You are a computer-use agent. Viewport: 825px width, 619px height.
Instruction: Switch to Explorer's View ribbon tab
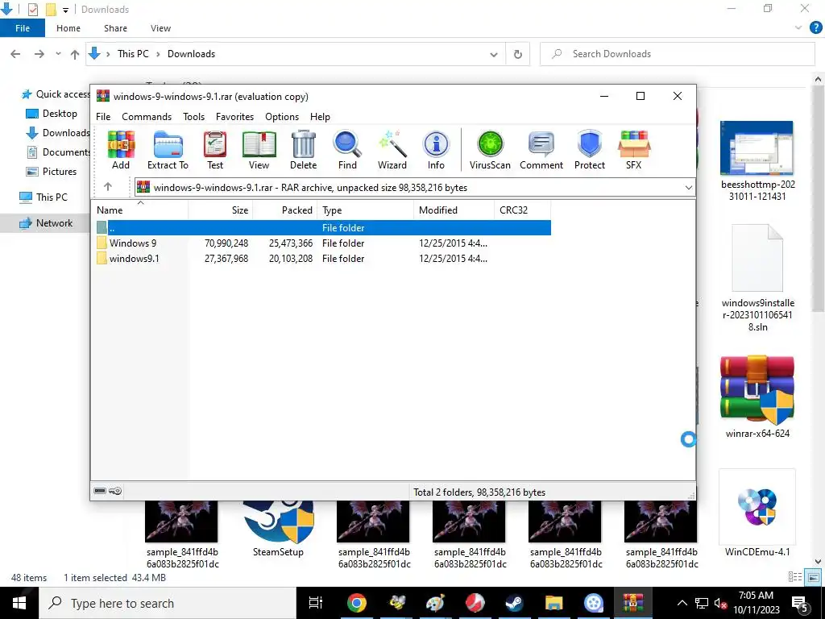(160, 28)
